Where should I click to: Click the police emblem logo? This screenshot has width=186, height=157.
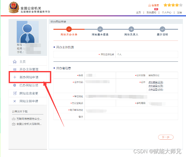click(x=14, y=7)
